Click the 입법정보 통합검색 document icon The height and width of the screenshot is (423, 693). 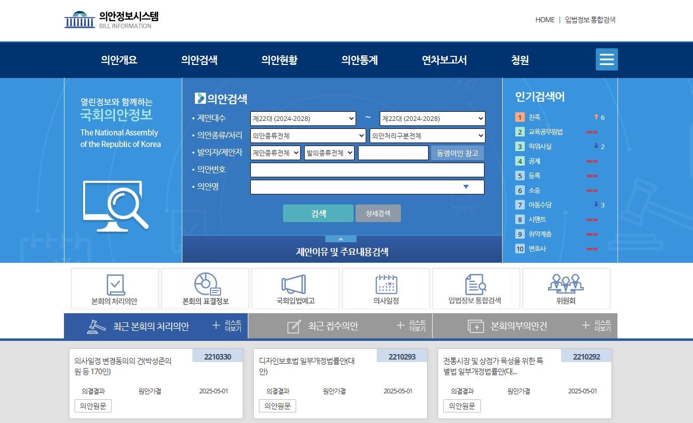(476, 285)
